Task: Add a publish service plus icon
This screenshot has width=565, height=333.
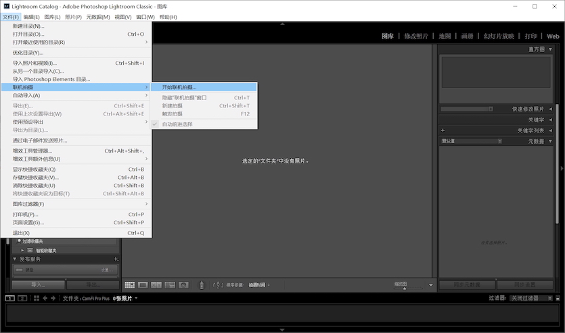Action: click(116, 259)
